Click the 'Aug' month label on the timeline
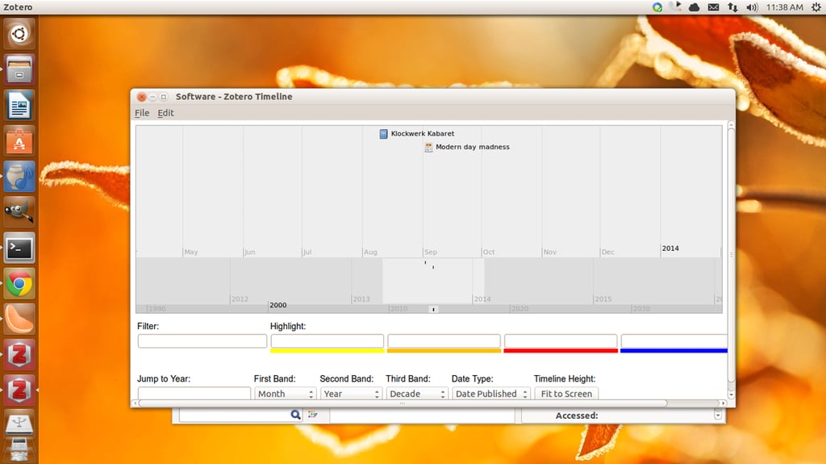The image size is (826, 464). (x=370, y=252)
